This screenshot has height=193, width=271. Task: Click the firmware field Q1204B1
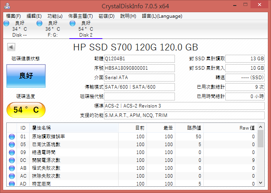139,59
